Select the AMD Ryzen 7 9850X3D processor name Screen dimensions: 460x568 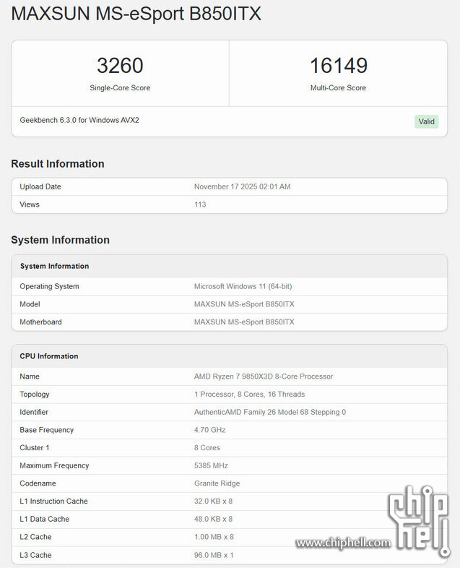[x=264, y=376]
